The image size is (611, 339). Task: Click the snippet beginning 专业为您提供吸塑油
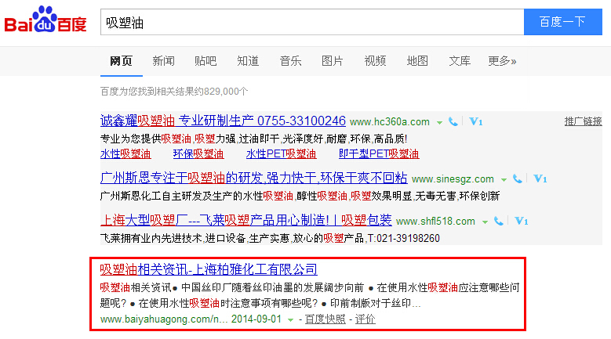pos(253,139)
